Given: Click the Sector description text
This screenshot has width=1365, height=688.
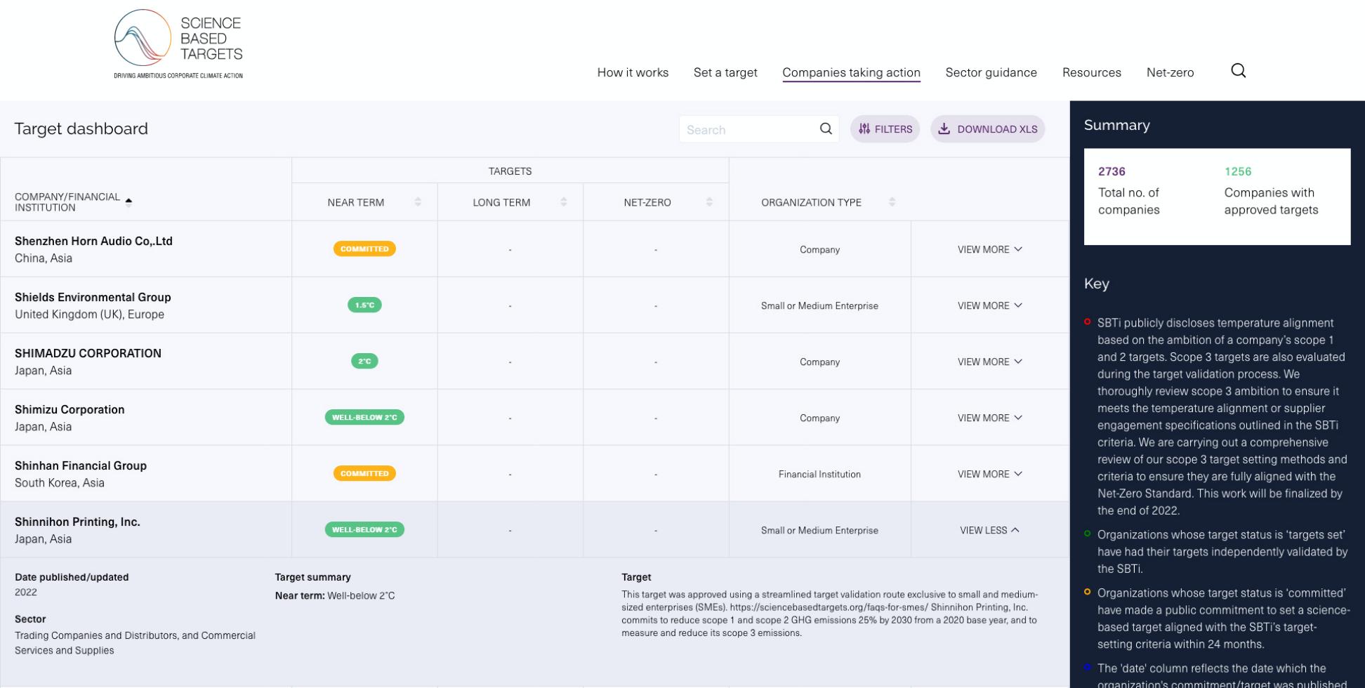Looking at the screenshot, I should pyautogui.click(x=135, y=643).
